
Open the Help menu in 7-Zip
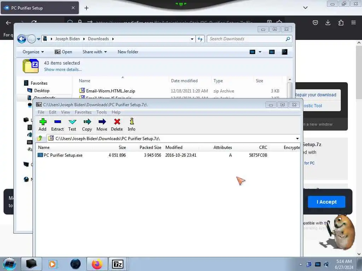click(116, 112)
